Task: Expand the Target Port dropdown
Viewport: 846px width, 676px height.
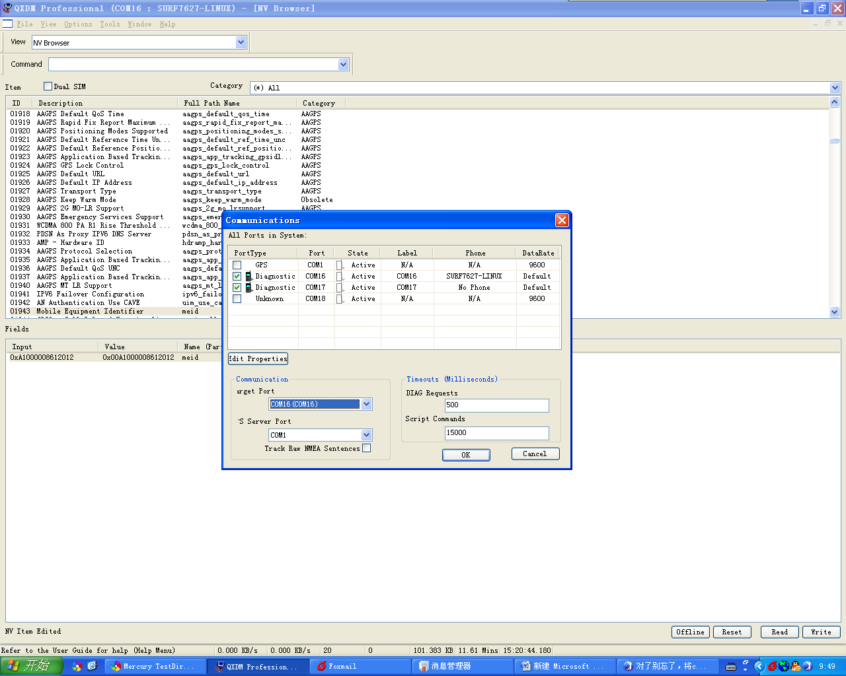Action: coord(367,404)
